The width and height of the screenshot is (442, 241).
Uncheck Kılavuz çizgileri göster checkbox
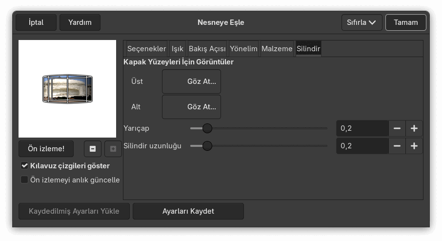(x=24, y=165)
